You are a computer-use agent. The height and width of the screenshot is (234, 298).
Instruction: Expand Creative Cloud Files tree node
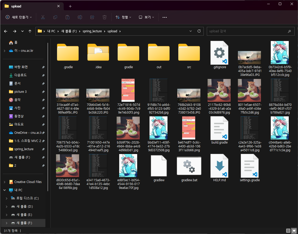coord(5,182)
